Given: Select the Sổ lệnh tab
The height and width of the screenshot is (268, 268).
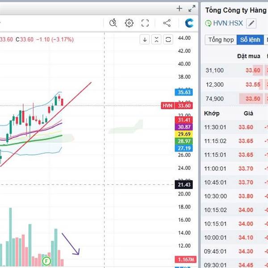Looking at the screenshot, I should (250, 40).
